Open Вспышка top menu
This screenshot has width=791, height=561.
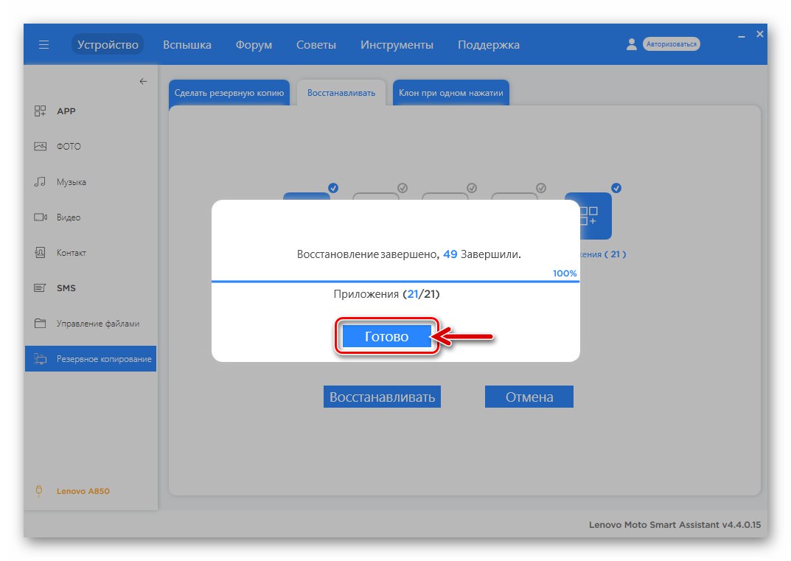187,44
